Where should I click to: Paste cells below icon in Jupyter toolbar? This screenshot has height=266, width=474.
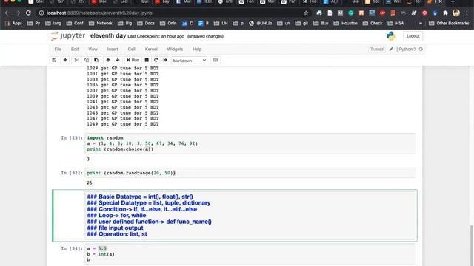coord(96,60)
